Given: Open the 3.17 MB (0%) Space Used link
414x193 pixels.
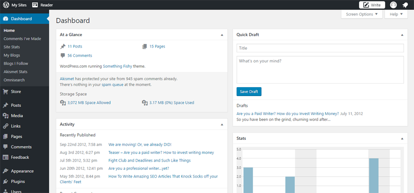Looking at the screenshot, I should 172,103.
